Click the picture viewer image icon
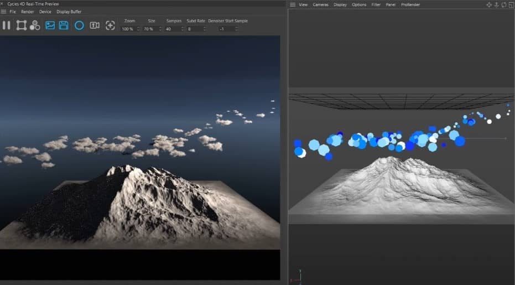 50,25
